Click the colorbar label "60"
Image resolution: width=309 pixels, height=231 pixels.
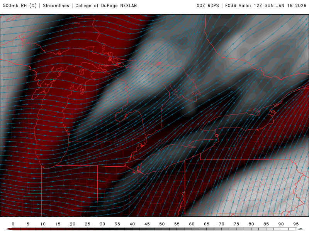[192, 224]
